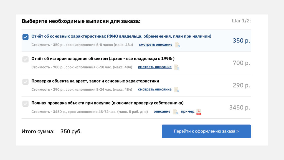
Task: Open 'смотреть описание' for main characteristics report
Action: 155,45
